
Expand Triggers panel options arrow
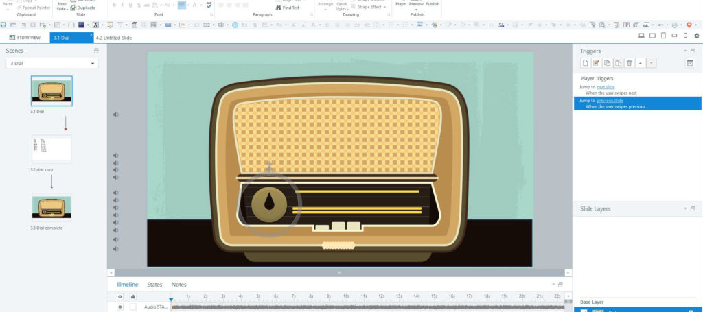[686, 51]
